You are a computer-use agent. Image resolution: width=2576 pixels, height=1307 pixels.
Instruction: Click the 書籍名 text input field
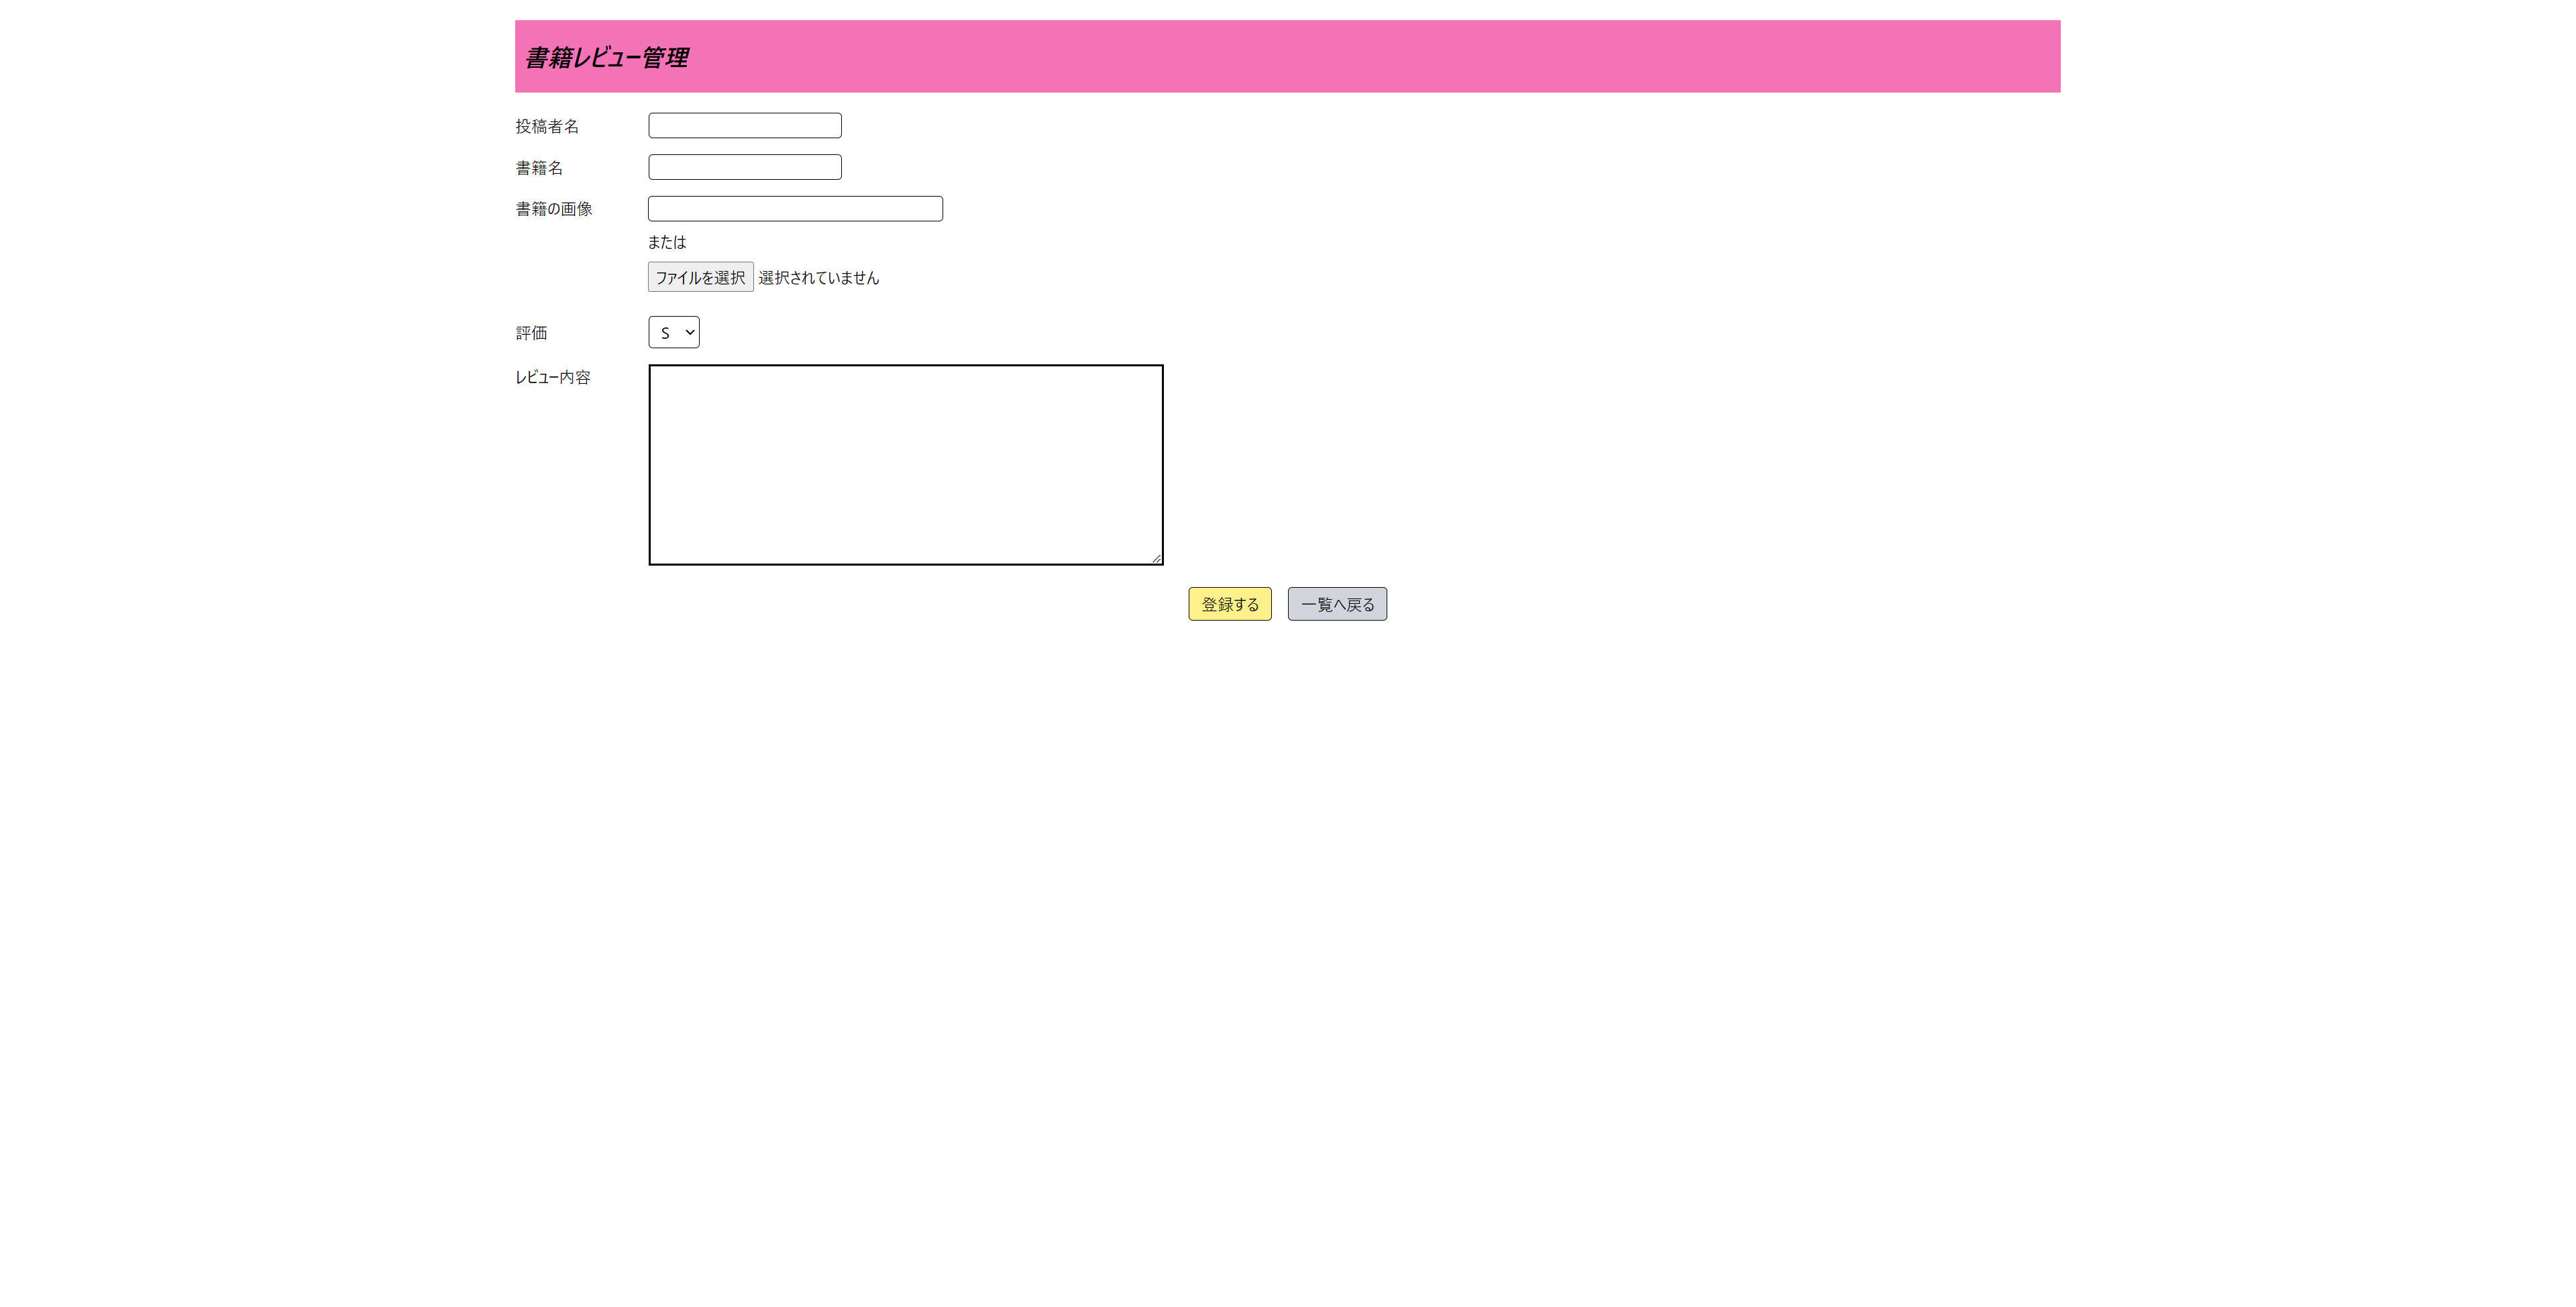coord(744,167)
